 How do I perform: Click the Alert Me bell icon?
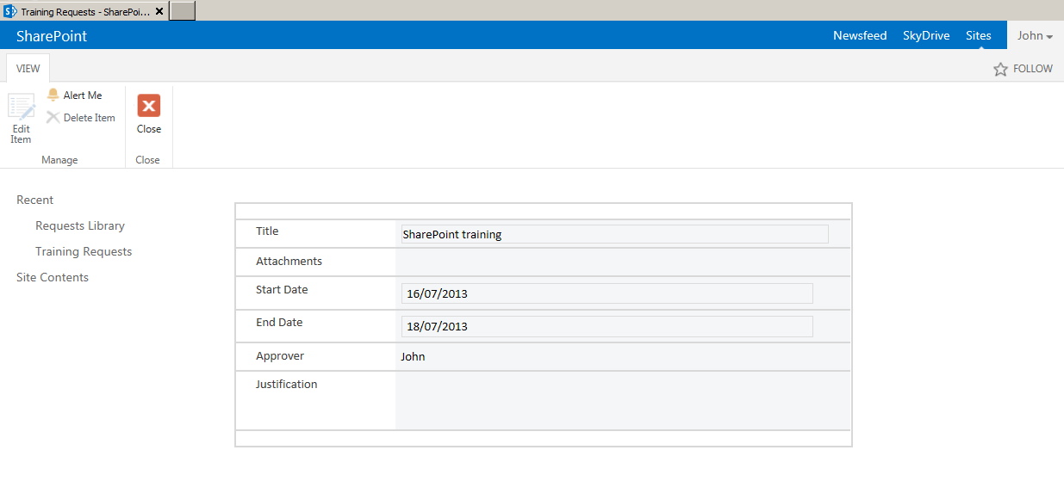53,96
